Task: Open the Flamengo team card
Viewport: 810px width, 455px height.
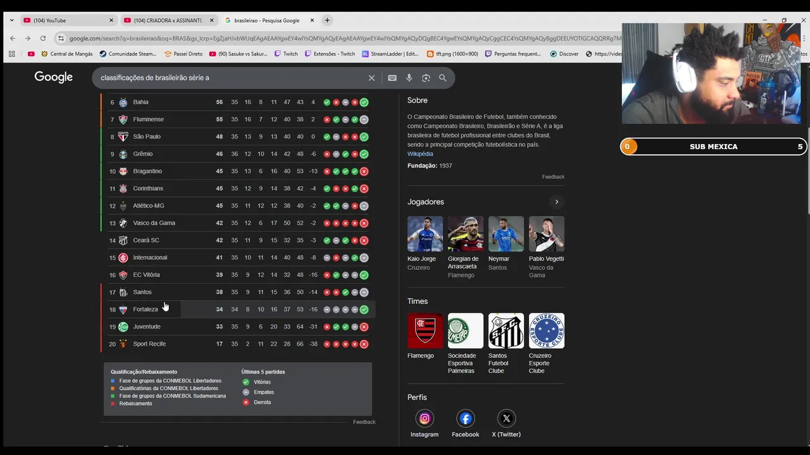Action: coord(425,336)
